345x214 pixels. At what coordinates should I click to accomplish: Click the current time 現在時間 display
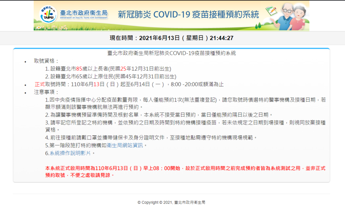coord(171,38)
